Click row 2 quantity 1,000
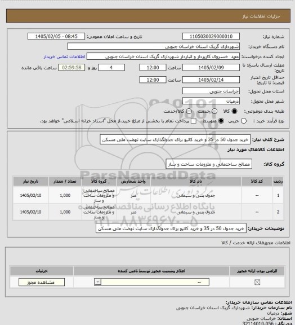This screenshot has height=325, width=295. click(65, 212)
